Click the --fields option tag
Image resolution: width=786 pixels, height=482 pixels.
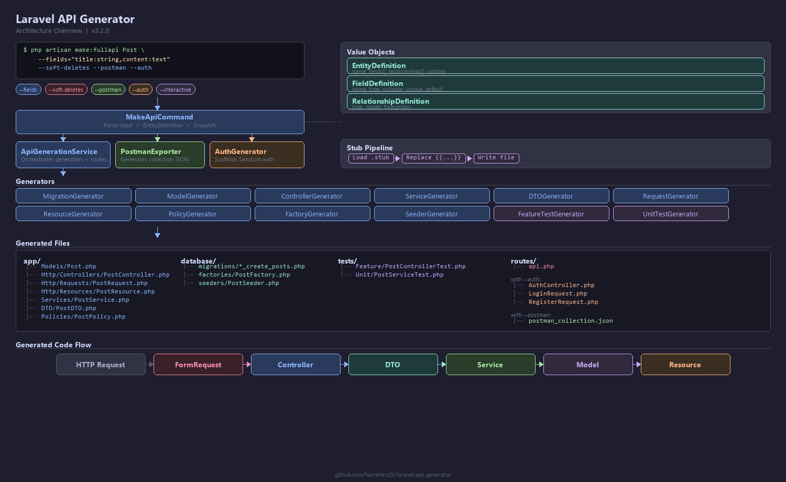point(28,90)
